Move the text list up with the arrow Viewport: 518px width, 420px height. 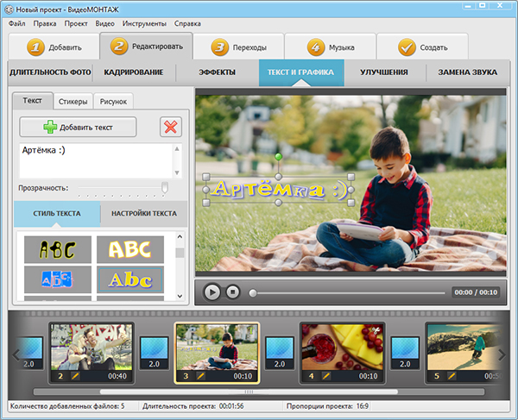pos(177,149)
